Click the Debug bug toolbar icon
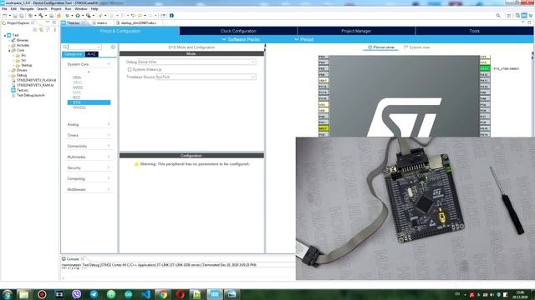 point(67,16)
